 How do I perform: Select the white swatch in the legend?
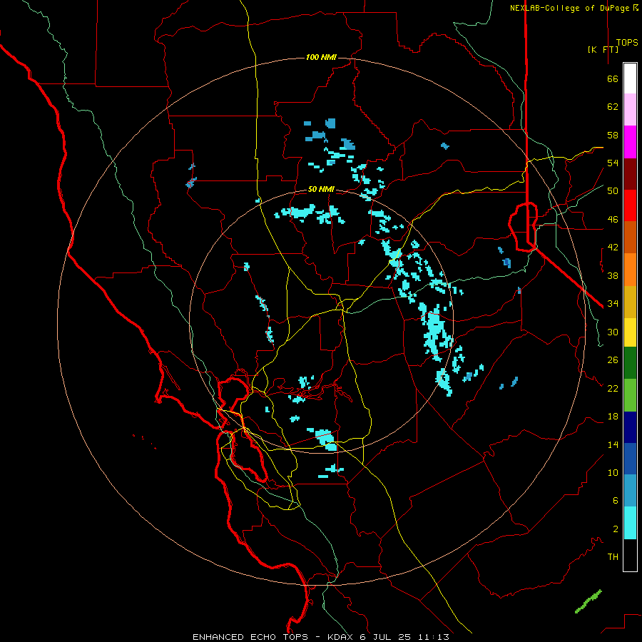pos(630,78)
